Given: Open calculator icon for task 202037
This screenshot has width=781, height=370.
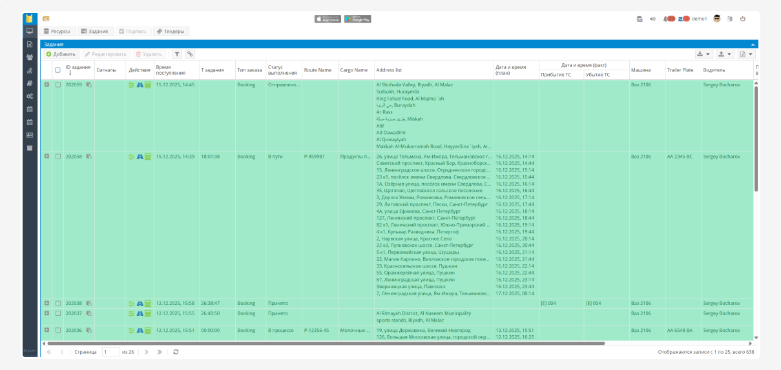Looking at the screenshot, I should (147, 314).
